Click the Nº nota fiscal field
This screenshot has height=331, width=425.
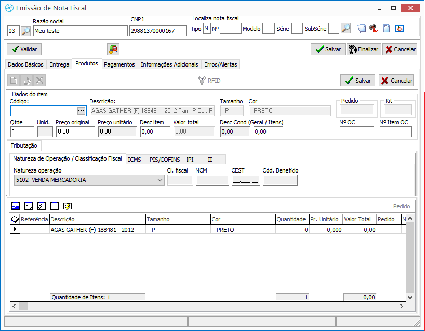[x=230, y=29]
